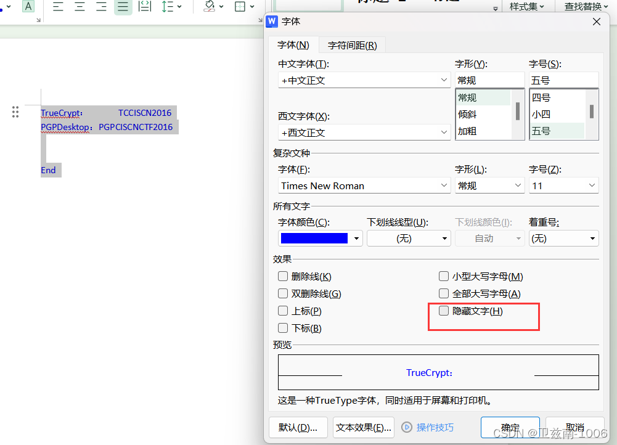
Task: Open the 样式集 dropdown
Action: [x=527, y=6]
